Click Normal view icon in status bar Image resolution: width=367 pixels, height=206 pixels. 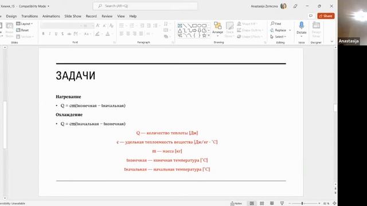pyautogui.click(x=252, y=204)
